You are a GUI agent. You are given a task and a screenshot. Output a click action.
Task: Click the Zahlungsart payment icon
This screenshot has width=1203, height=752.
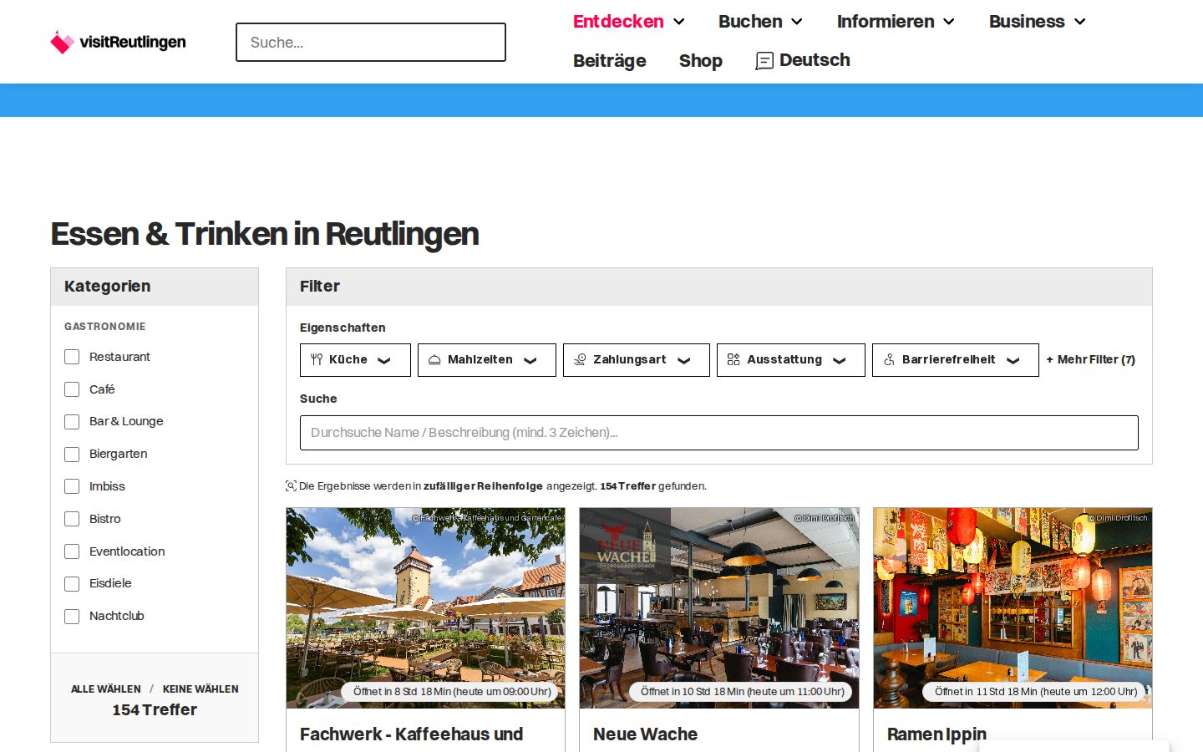click(x=580, y=359)
